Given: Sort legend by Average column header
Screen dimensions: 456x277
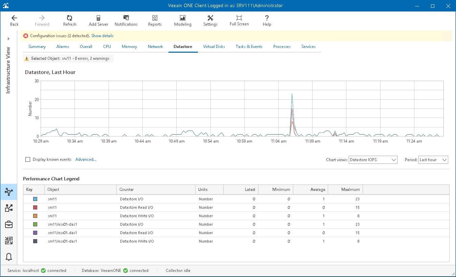Looking at the screenshot, I should 311,190.
